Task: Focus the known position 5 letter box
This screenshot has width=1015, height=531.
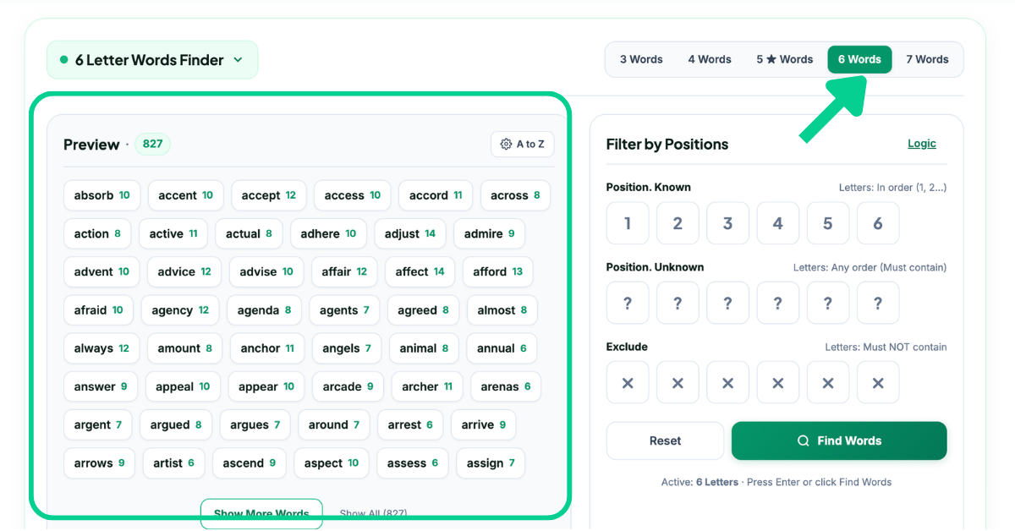Action: pyautogui.click(x=828, y=223)
